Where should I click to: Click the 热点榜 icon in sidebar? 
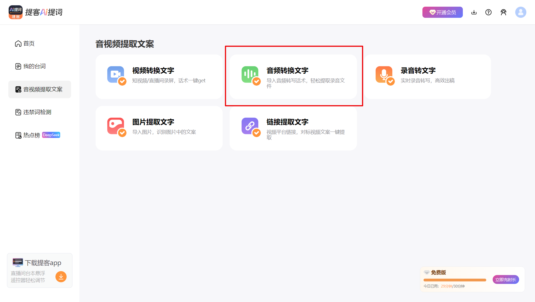(x=18, y=135)
